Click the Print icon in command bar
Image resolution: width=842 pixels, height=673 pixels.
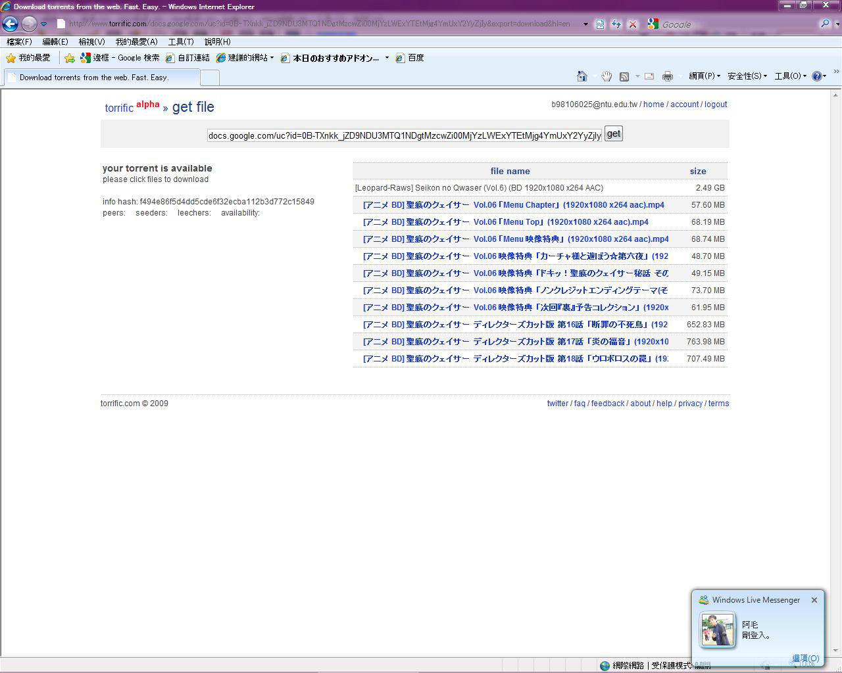(x=667, y=76)
